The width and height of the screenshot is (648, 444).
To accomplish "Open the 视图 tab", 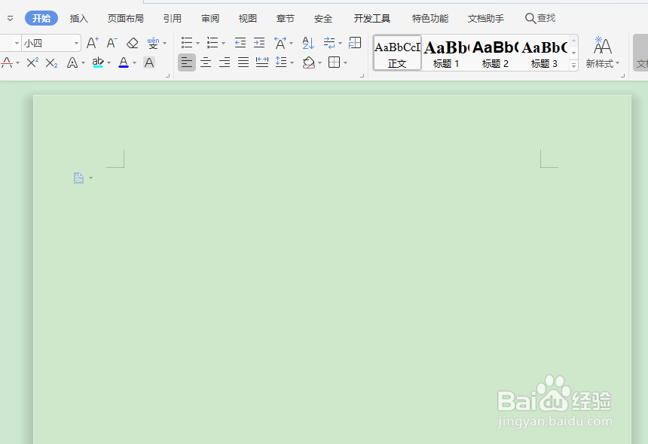I will point(248,18).
